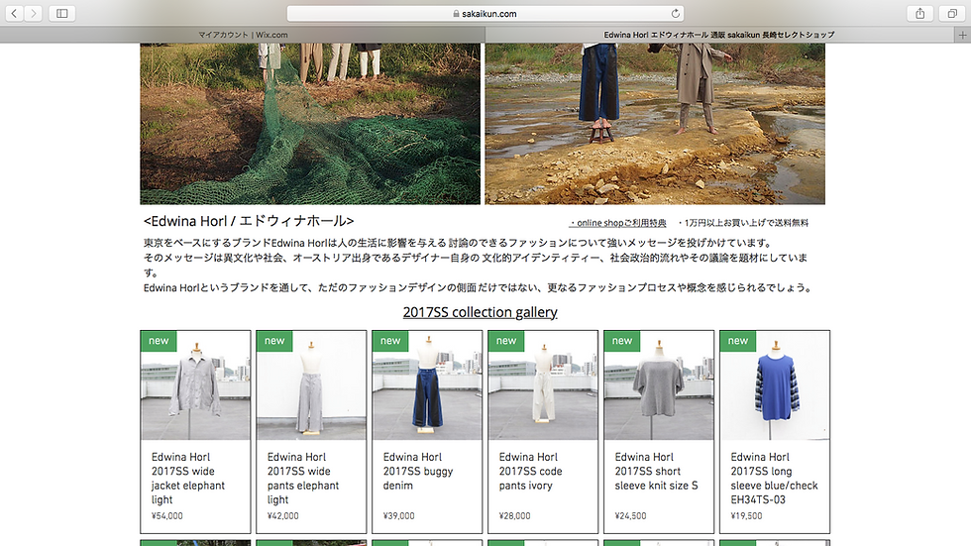Click the ¥24,500 price
The width and height of the screenshot is (971, 546).
[630, 515]
